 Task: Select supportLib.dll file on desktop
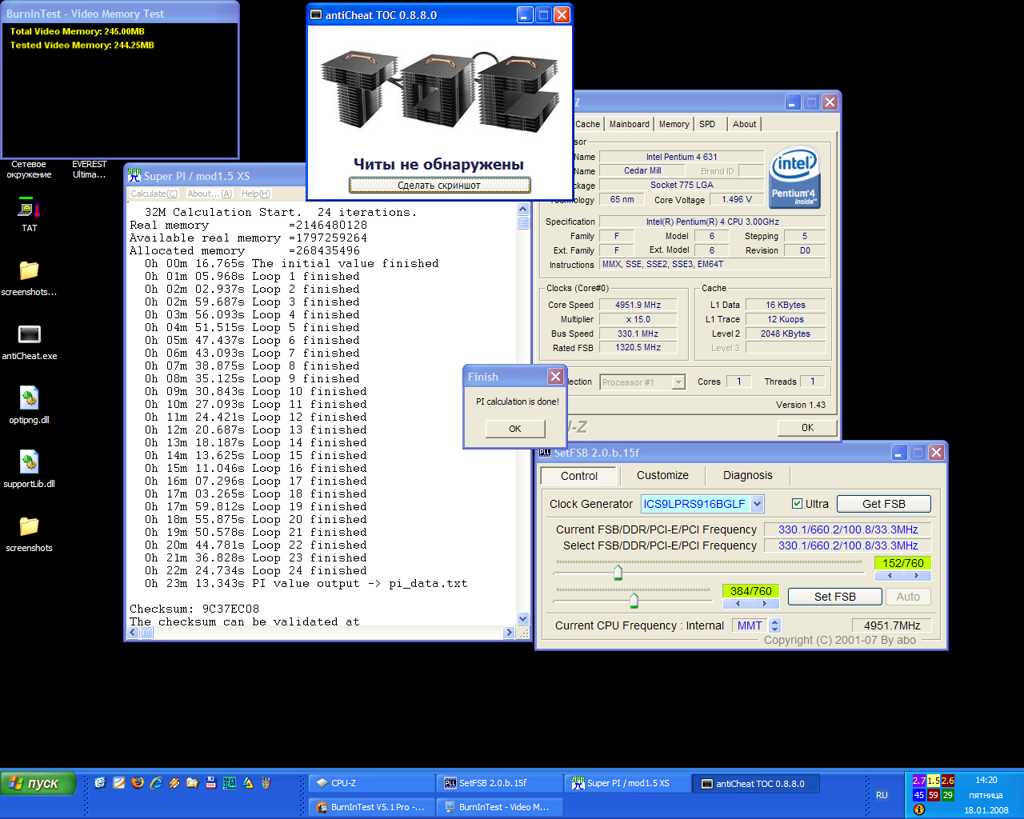pyautogui.click(x=30, y=469)
